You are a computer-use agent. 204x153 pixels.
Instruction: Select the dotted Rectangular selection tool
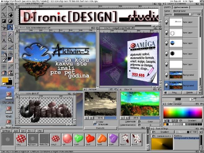(x=4, y=34)
